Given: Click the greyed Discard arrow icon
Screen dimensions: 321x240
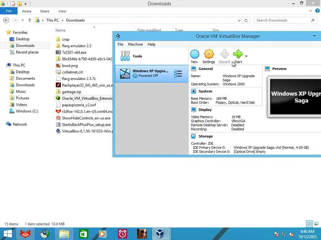Looking at the screenshot, I should [x=224, y=54].
